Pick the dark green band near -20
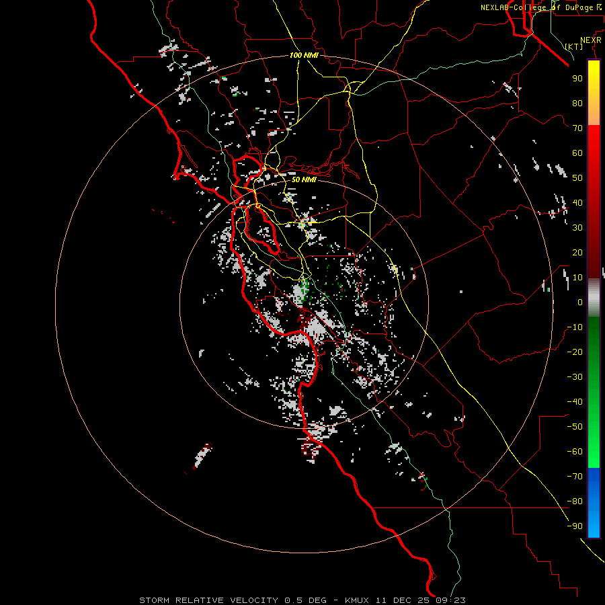The height and width of the screenshot is (605, 605). tap(594, 348)
